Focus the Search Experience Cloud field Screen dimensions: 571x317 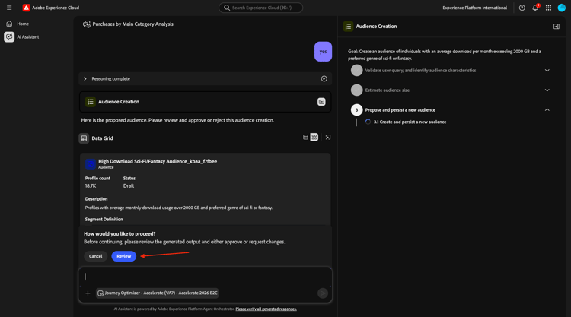click(x=260, y=8)
